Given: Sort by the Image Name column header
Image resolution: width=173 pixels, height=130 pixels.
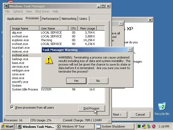Looking at the screenshot, I should 25,28.
